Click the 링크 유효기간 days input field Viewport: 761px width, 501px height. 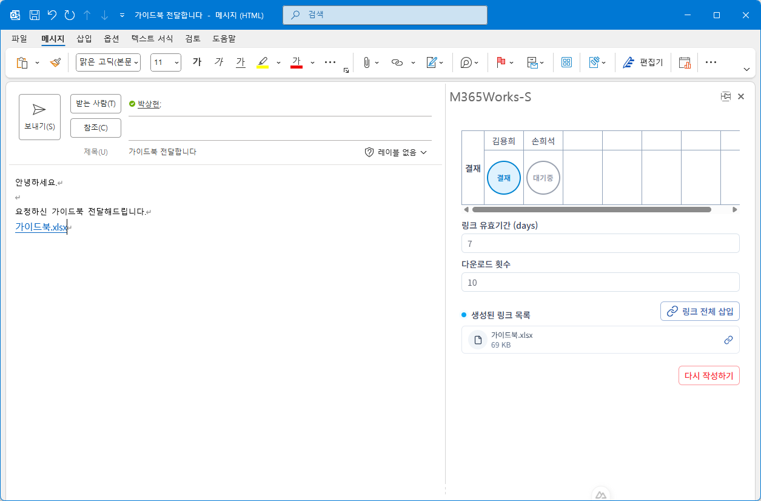(600, 243)
